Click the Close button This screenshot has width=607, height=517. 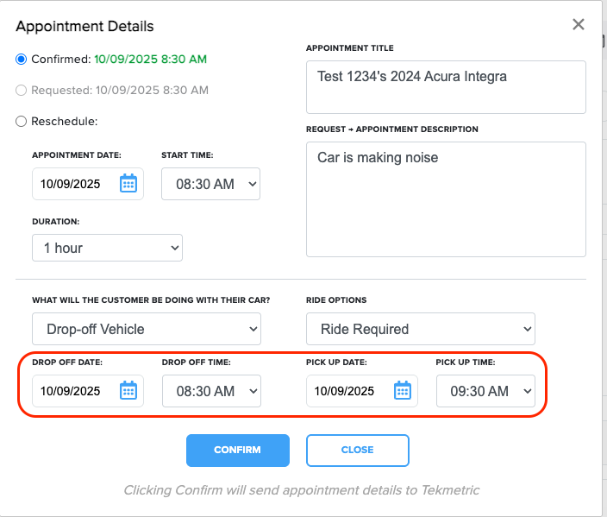tap(357, 451)
